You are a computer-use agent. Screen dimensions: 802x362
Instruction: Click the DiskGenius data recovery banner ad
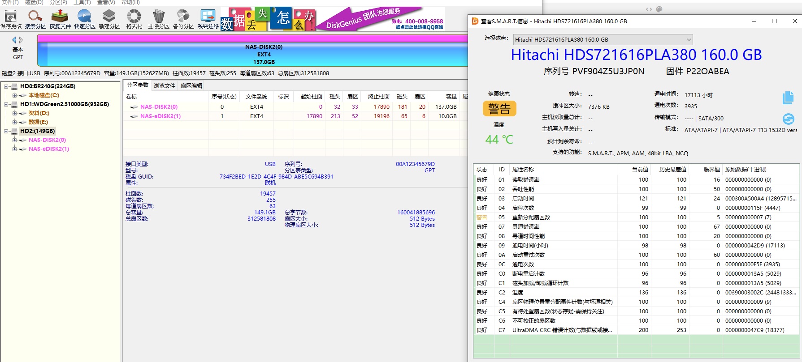point(332,19)
